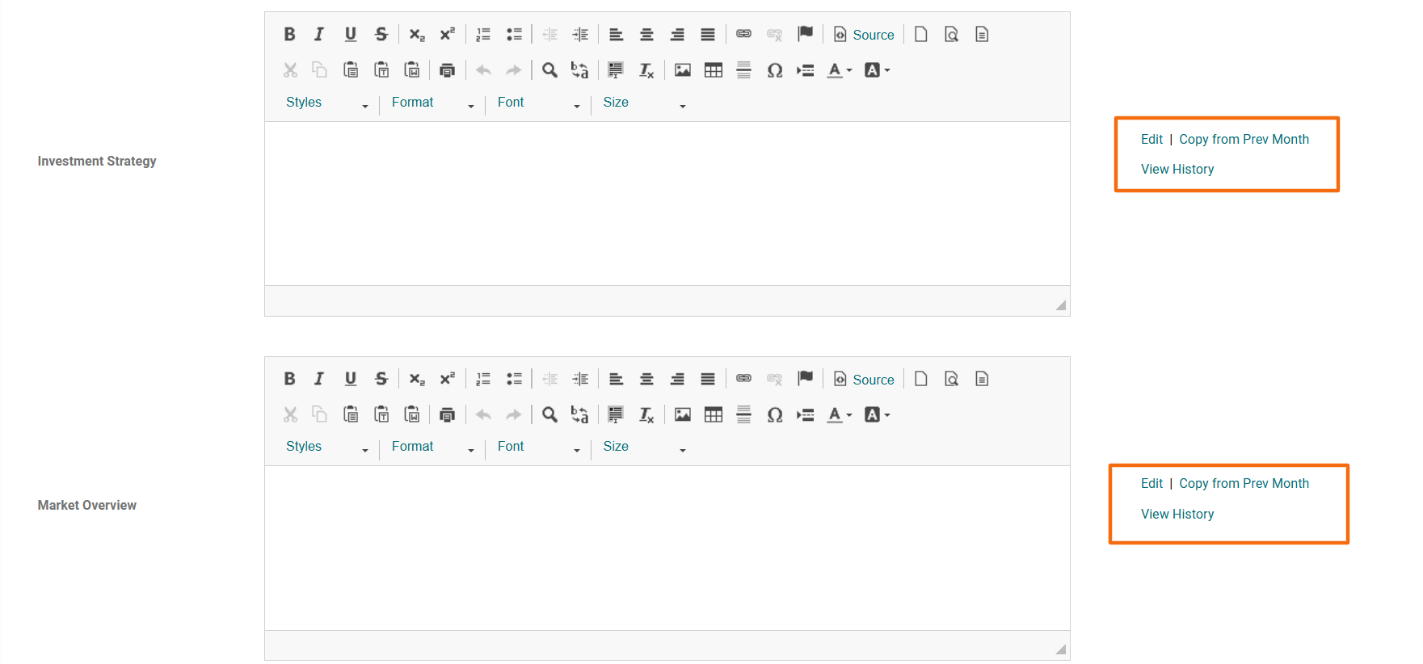Open text color picker in Investment Strategy toolbar
Screen dimensions: 1423x664
tap(840, 70)
